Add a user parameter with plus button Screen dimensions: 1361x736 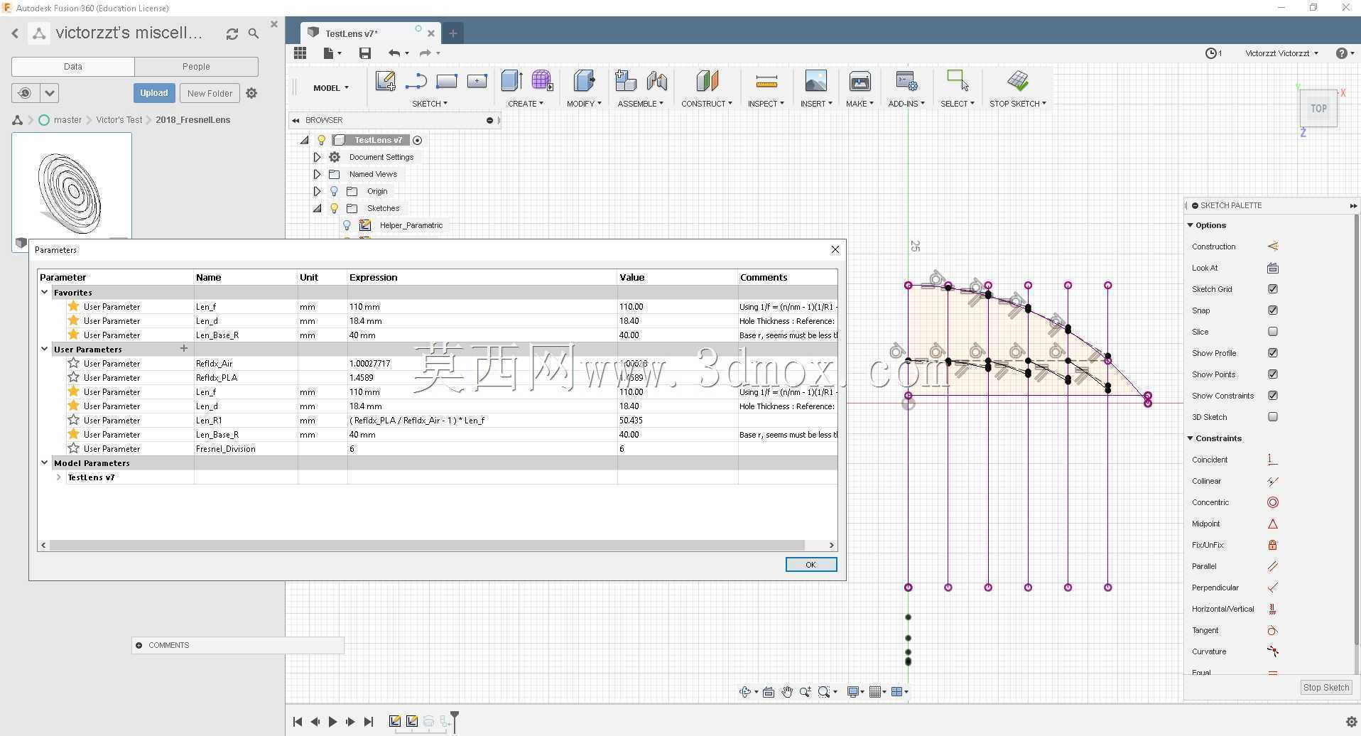(x=184, y=348)
